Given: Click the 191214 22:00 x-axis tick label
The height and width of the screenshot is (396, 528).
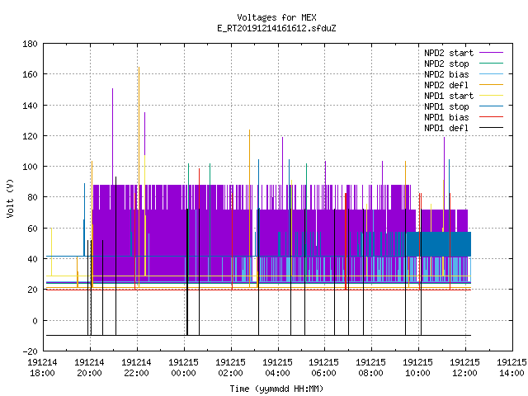Looking at the screenshot, I should 136,368.
